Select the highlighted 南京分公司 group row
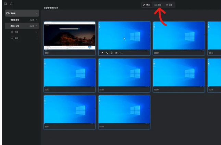The image size is (221, 145). pyautogui.click(x=22, y=26)
